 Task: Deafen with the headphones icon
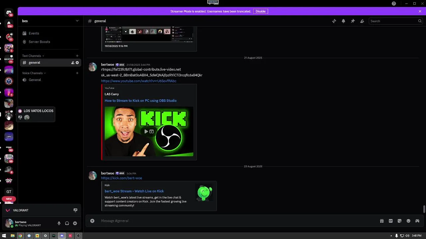coord(67,223)
